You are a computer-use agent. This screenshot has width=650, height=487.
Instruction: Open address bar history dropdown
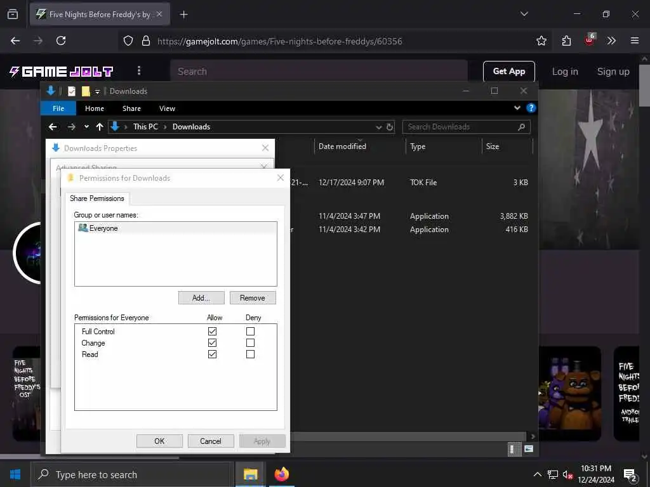point(378,127)
